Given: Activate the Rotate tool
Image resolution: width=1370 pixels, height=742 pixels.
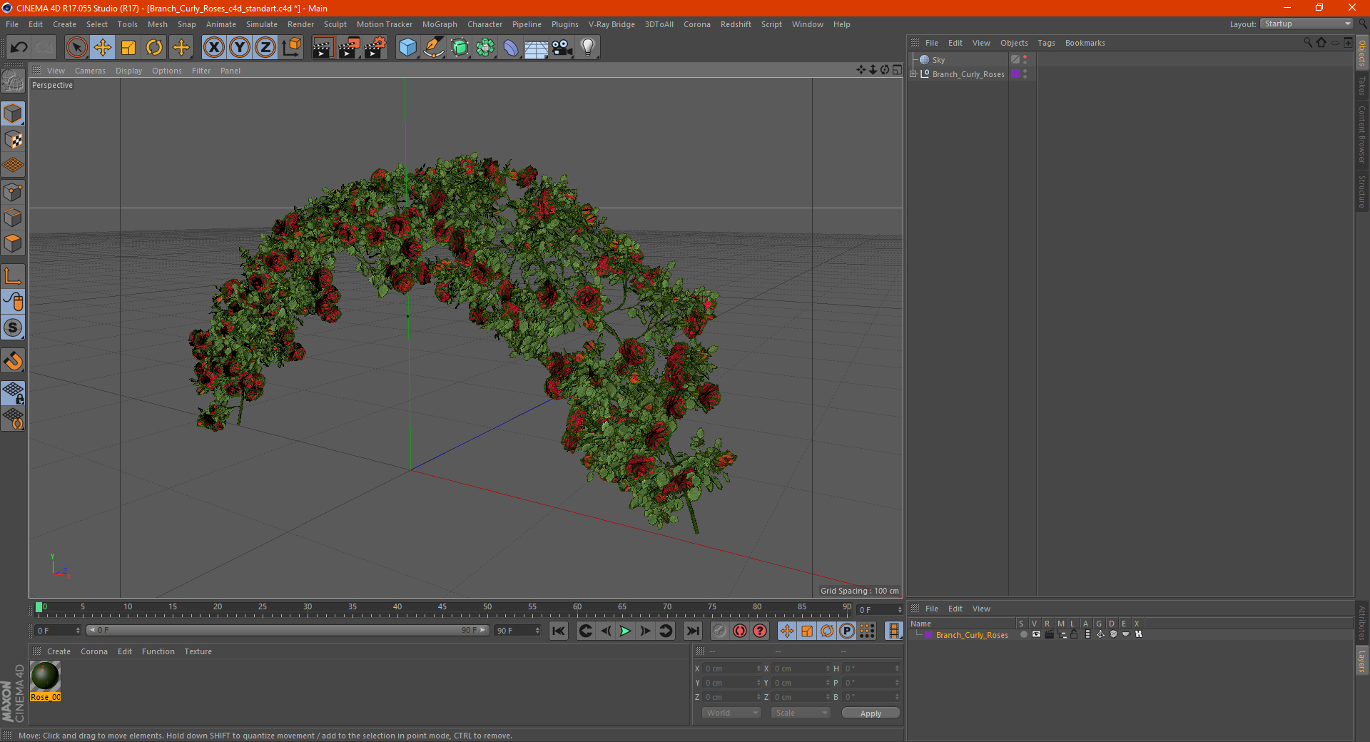Looking at the screenshot, I should 154,48.
